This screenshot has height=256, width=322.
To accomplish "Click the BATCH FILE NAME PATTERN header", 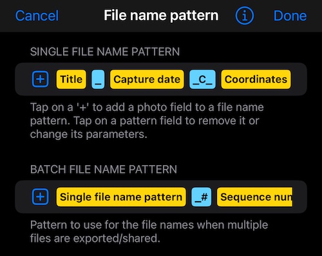I will pyautogui.click(x=104, y=170).
